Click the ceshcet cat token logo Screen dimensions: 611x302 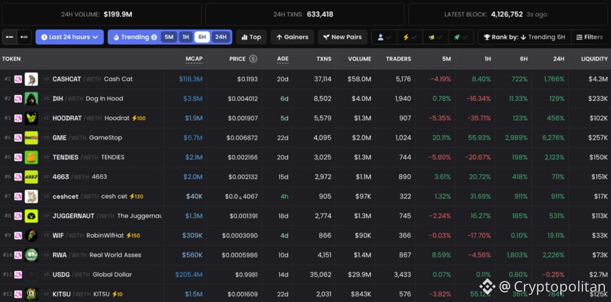pos(31,196)
